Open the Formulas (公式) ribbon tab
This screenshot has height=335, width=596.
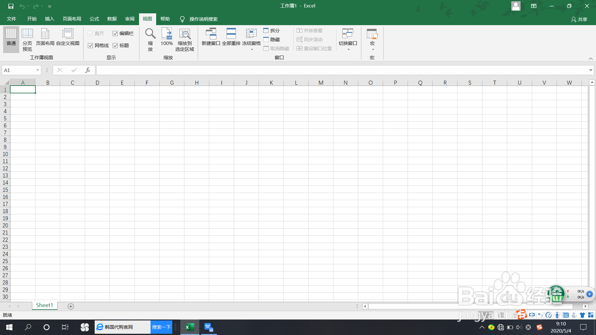[94, 19]
